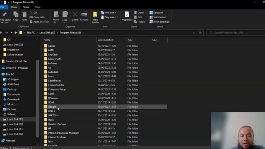Open the Properties icon

[x=127, y=17]
